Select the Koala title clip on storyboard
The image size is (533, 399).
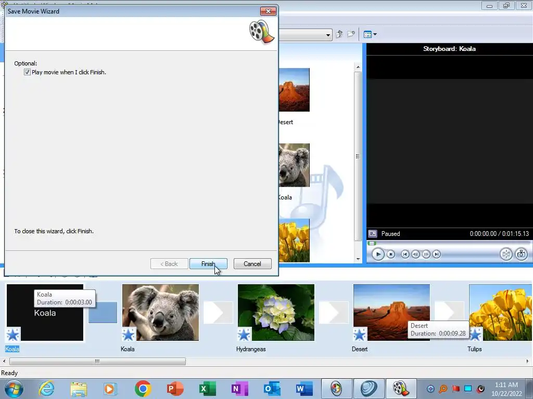point(45,312)
